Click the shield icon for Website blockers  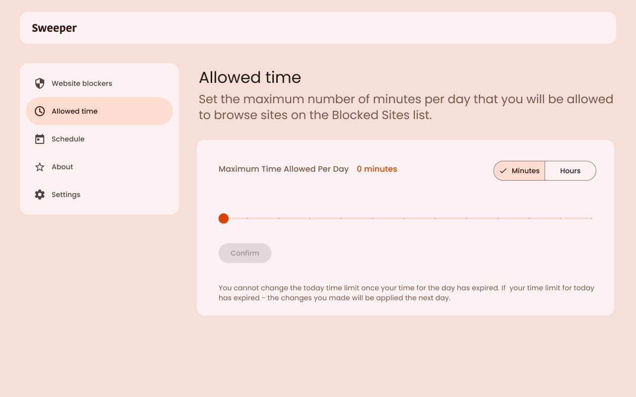(x=40, y=83)
